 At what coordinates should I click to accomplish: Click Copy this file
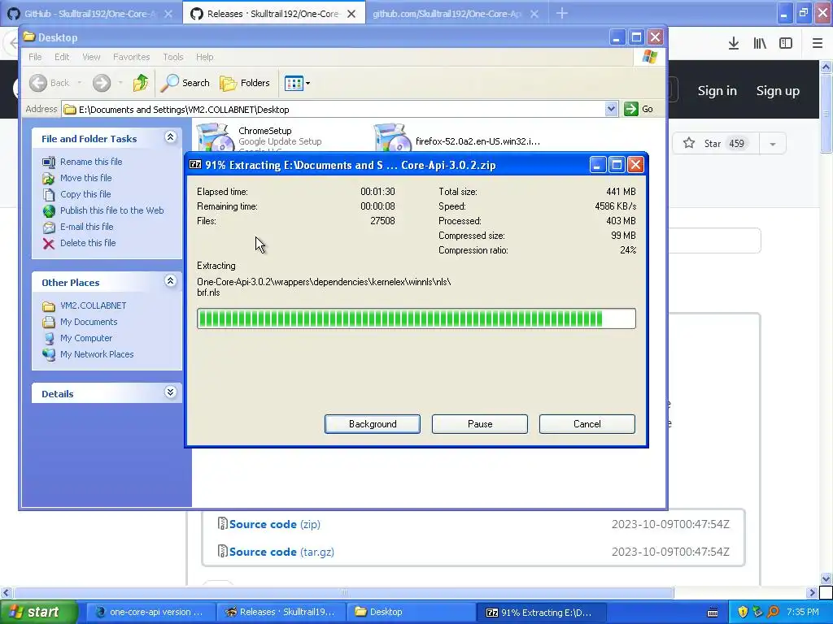click(85, 194)
